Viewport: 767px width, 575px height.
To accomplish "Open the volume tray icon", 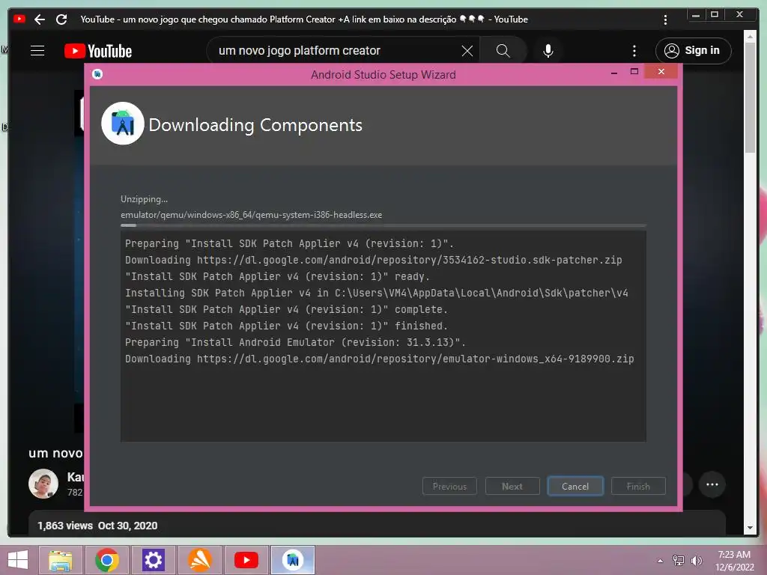I will click(x=697, y=561).
